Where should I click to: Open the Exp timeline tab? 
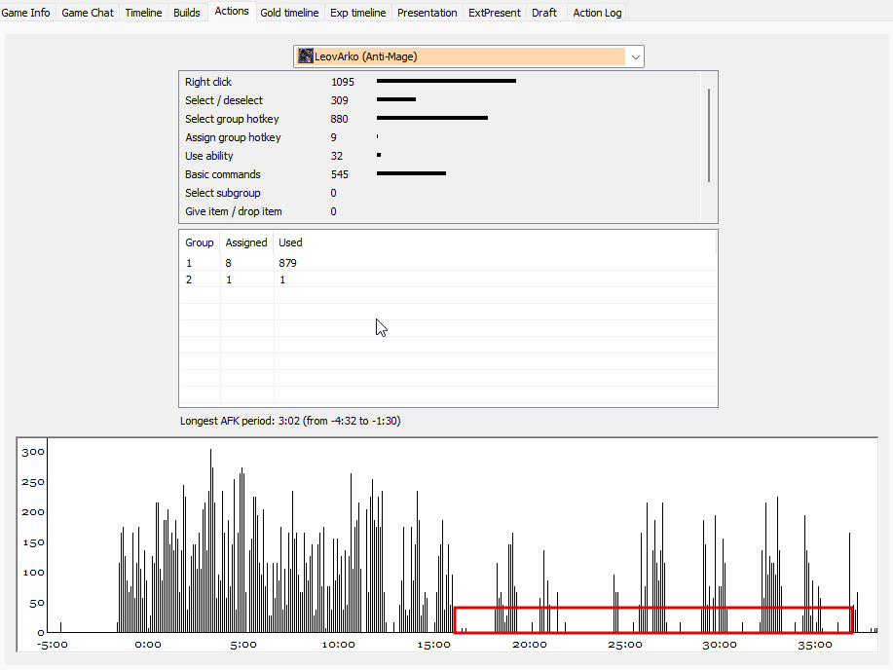357,13
